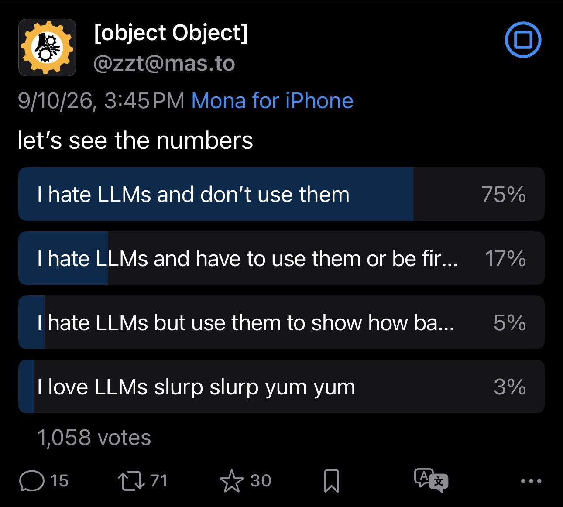Tap the 71 boosts count
Viewport: 563px width, 507px height.
tap(159, 481)
